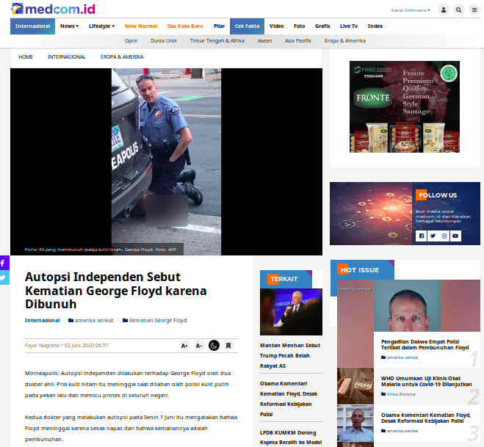Viewport: 484px width, 447px height.
Task: Open the hamburger menu icon
Action: pyautogui.click(x=474, y=10)
